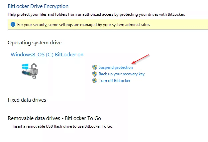The height and width of the screenshot is (142, 208).
Task: Click Removable data drives - BitLocker To Go heading
Action: point(54,118)
